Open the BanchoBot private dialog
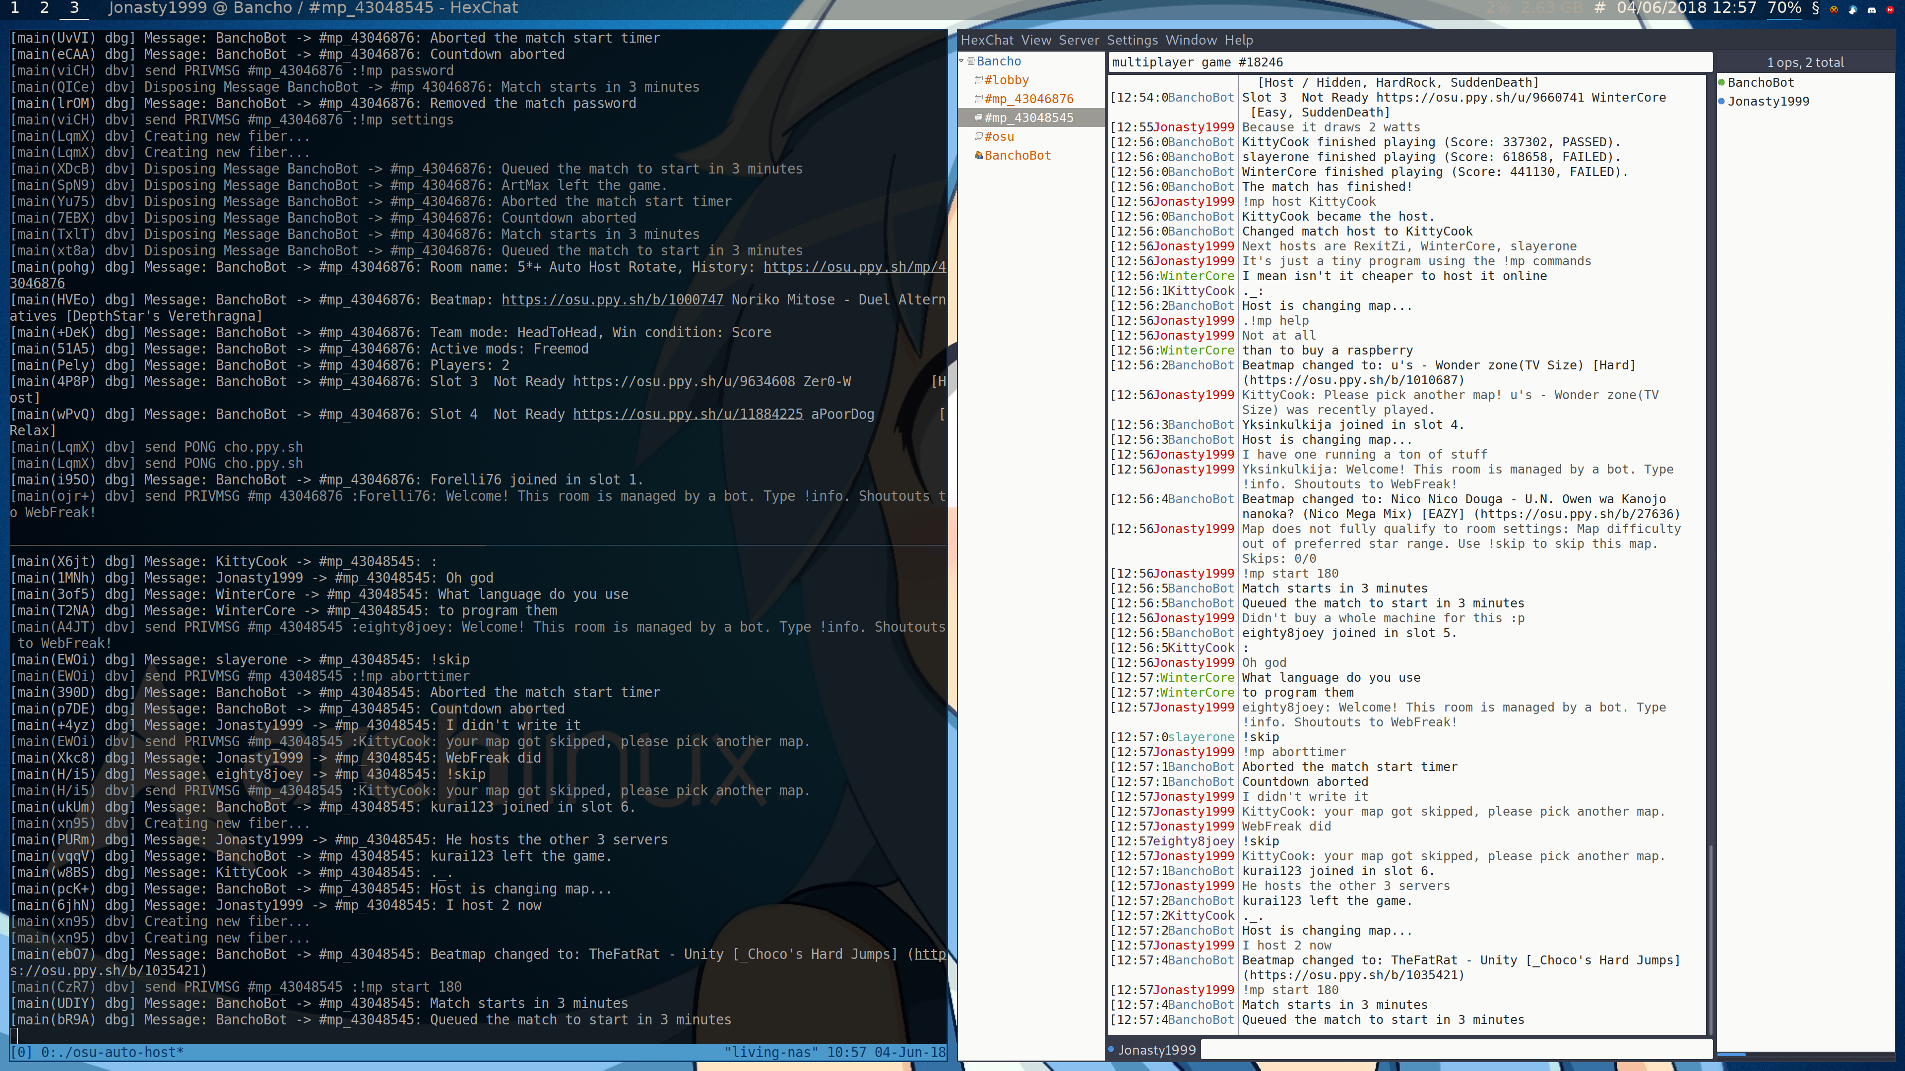The height and width of the screenshot is (1071, 1905). click(1017, 155)
